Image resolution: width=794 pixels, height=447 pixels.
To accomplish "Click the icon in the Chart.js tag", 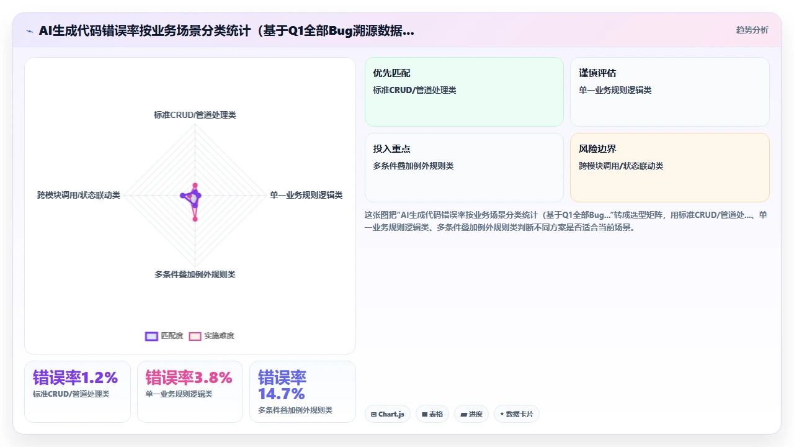I will [x=373, y=414].
